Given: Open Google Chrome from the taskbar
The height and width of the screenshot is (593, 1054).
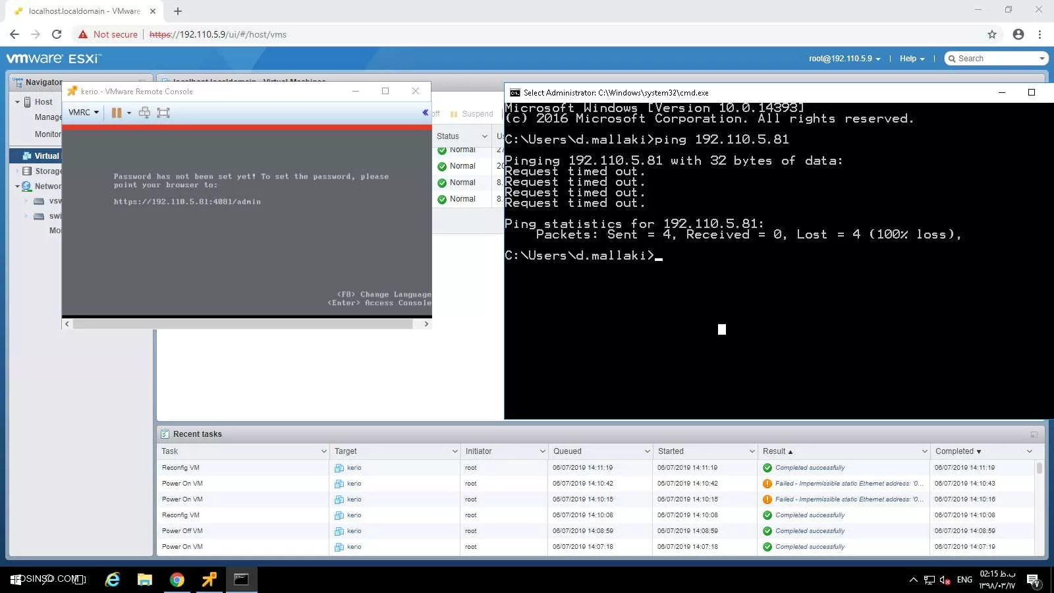Looking at the screenshot, I should (x=177, y=580).
